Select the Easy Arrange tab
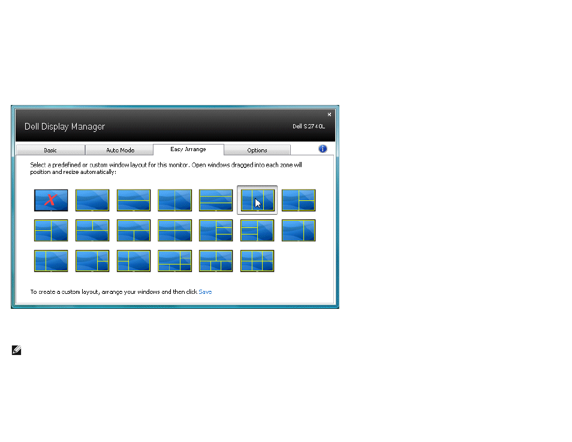The image size is (572, 442). click(188, 149)
